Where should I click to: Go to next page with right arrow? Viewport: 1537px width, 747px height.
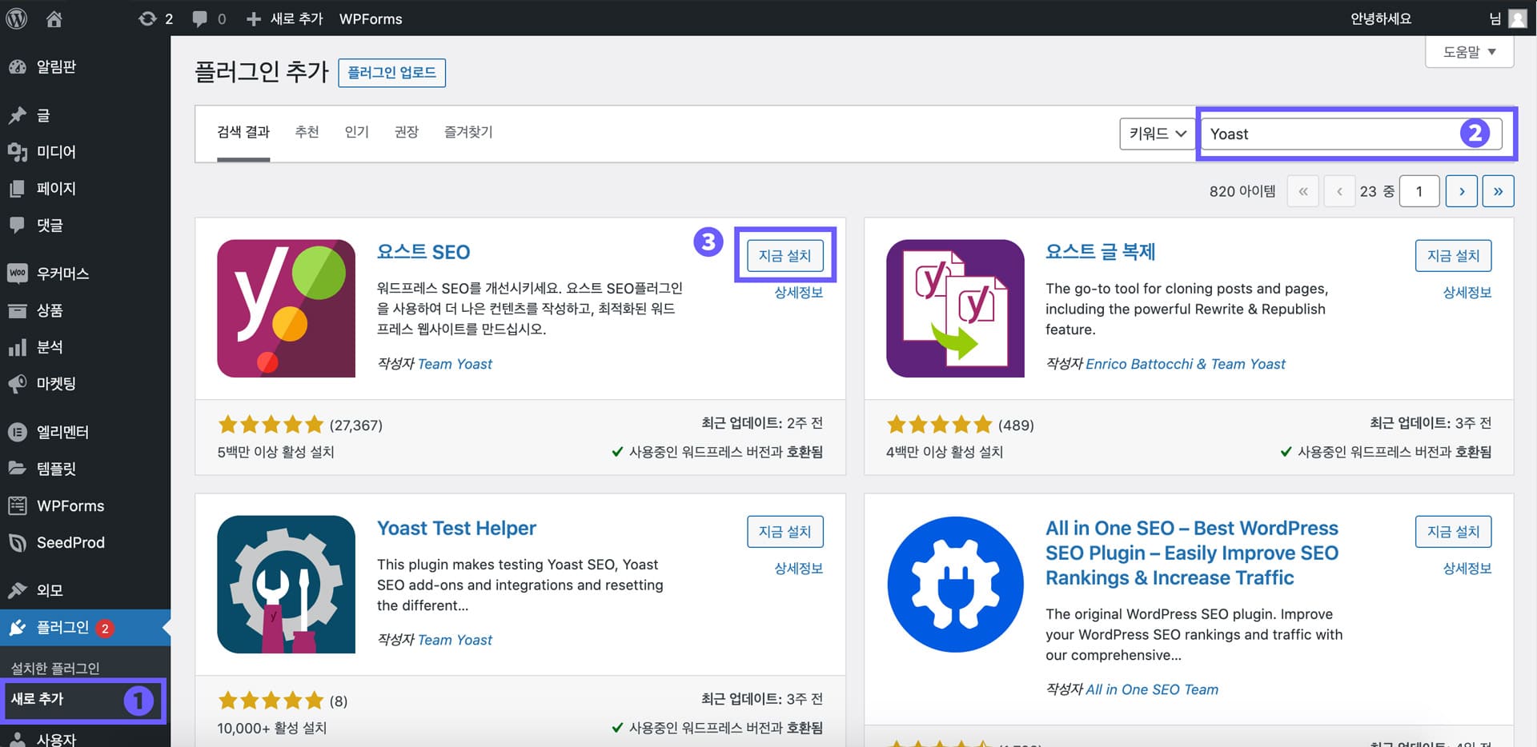1461,190
